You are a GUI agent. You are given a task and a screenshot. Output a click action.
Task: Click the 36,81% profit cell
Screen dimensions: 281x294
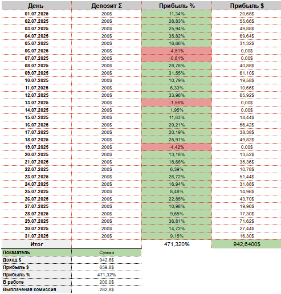177,221
